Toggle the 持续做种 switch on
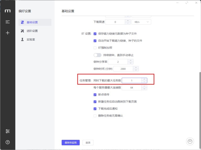The height and width of the screenshot is (150, 201). pyautogui.click(x=97, y=55)
